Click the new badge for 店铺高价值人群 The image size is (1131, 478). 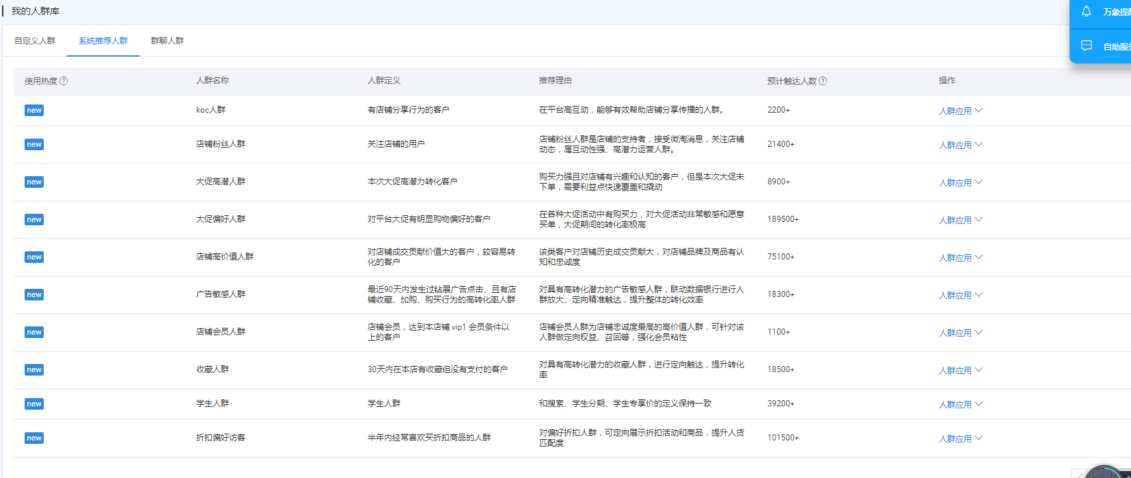coord(34,257)
